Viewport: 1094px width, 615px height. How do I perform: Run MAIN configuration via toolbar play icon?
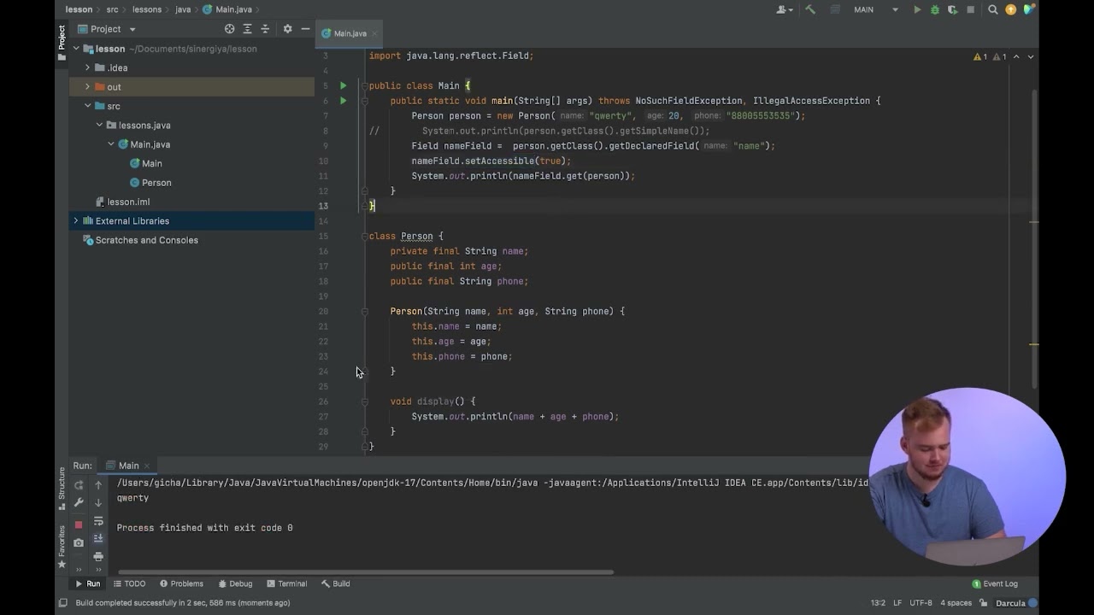(917, 9)
